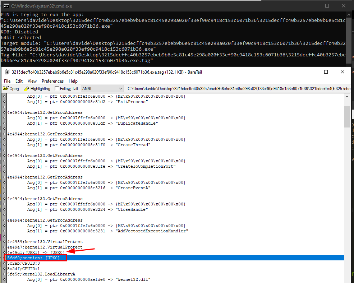Click line marker beside highlighted 5fdf0 section line

(x=4, y=258)
